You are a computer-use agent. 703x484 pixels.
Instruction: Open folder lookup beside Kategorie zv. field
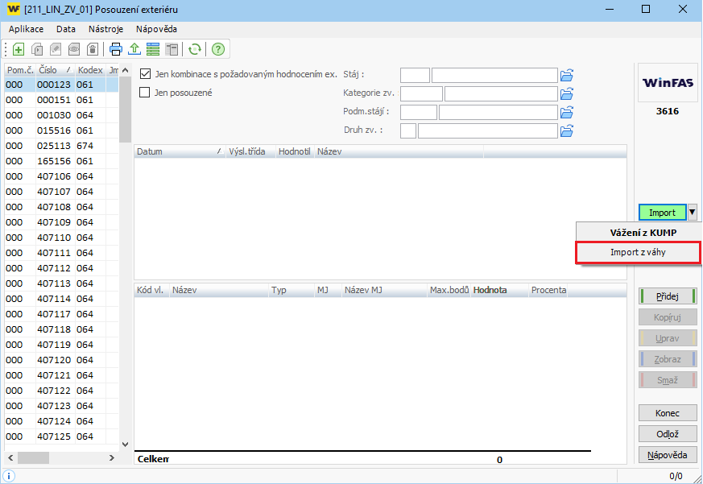coord(567,93)
